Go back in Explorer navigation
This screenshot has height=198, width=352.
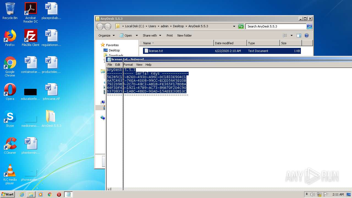point(100,26)
